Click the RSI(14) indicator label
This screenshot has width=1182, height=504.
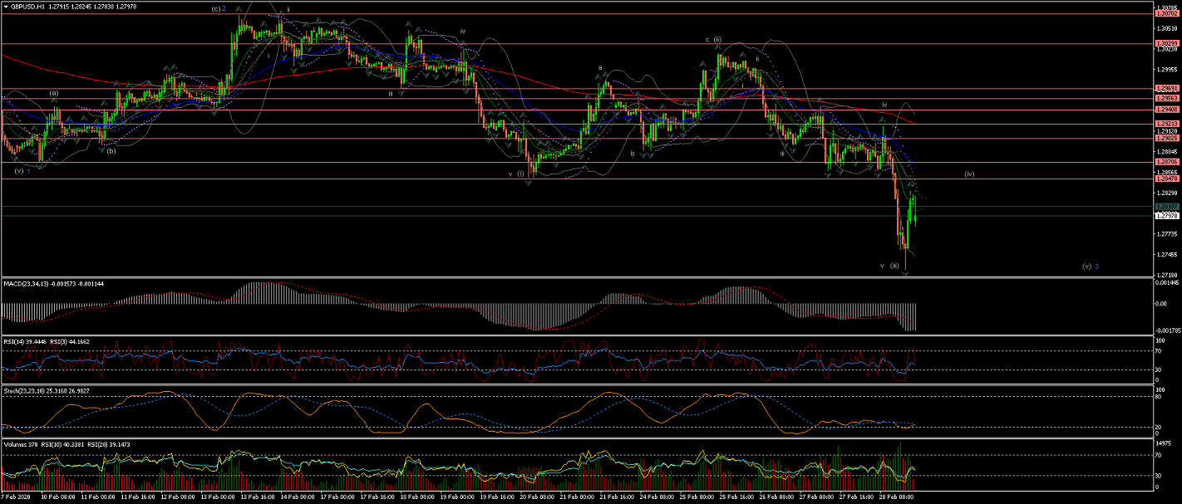[17, 341]
